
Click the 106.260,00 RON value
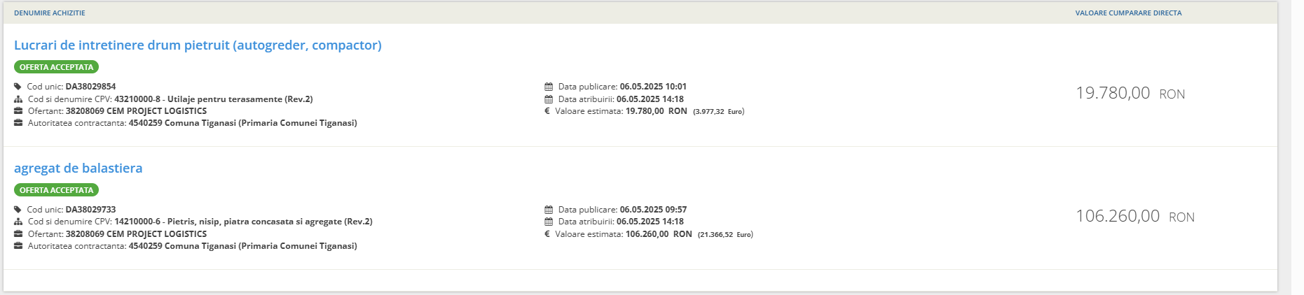point(1135,216)
